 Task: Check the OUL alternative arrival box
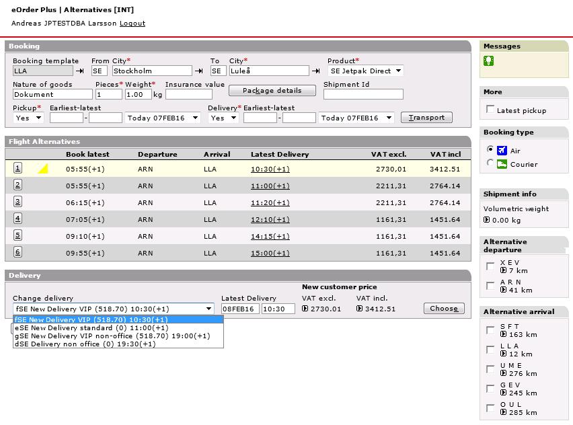(490, 408)
